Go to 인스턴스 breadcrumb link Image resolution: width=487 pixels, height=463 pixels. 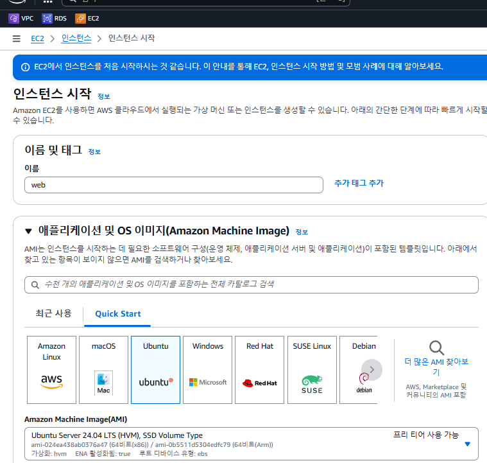[76, 39]
